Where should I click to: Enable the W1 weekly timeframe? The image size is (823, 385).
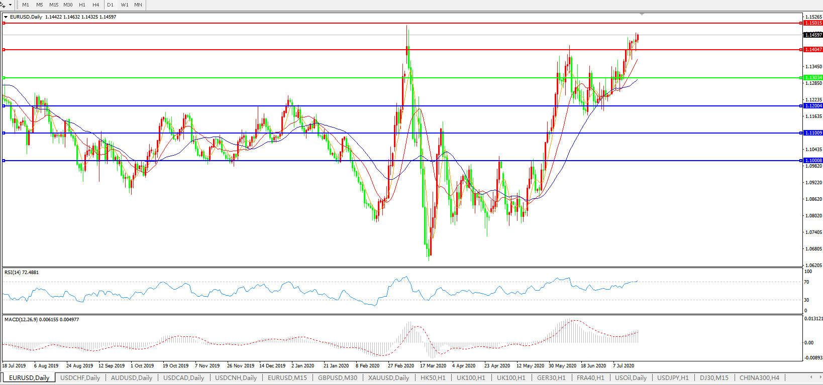pyautogui.click(x=125, y=5)
